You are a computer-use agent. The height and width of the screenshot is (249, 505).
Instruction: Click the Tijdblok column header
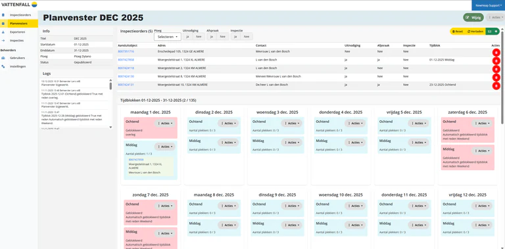coord(435,46)
